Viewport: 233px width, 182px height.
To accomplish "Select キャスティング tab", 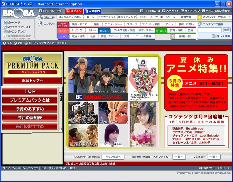I will 127,17.
